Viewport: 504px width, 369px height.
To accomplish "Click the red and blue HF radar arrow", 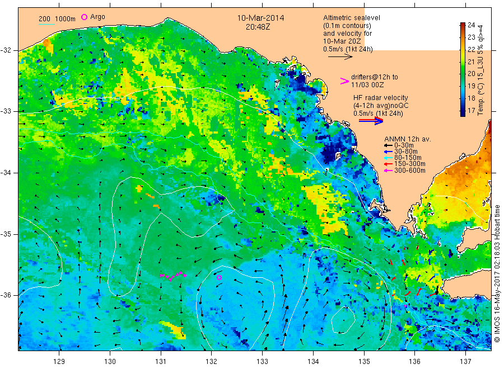I will coord(371,121).
